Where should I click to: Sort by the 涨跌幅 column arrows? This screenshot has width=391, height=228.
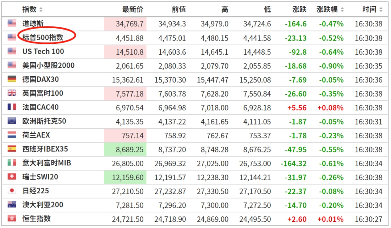342,10
